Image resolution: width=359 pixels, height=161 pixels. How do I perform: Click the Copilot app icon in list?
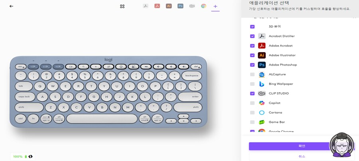(262, 103)
